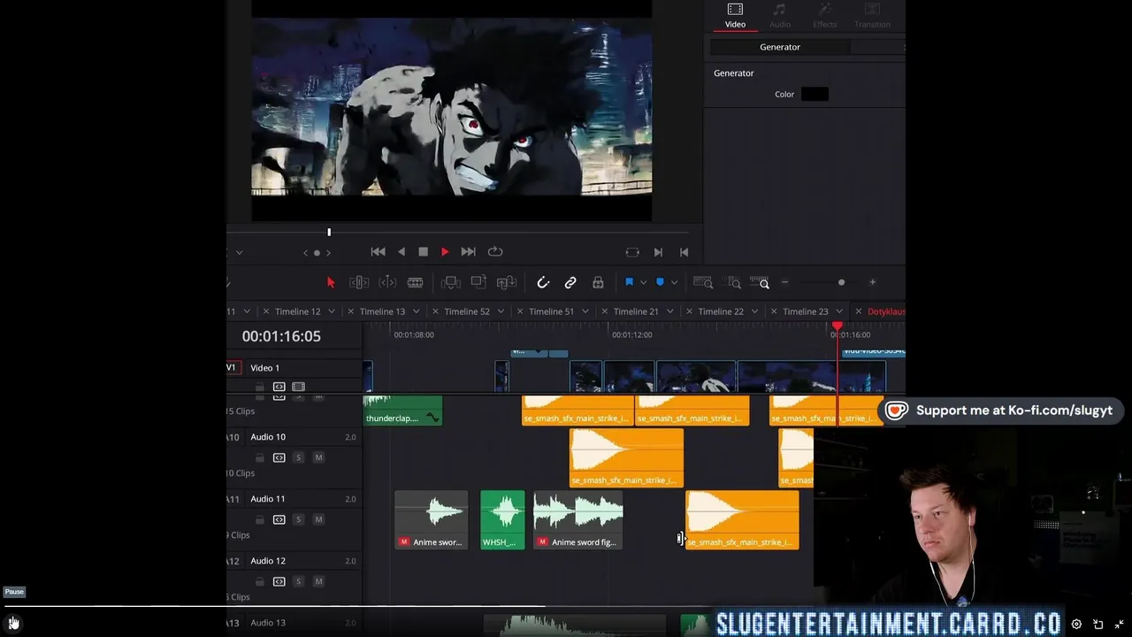The image size is (1132, 637).
Task: Switch to Timeline 12 tab
Action: 297,311
